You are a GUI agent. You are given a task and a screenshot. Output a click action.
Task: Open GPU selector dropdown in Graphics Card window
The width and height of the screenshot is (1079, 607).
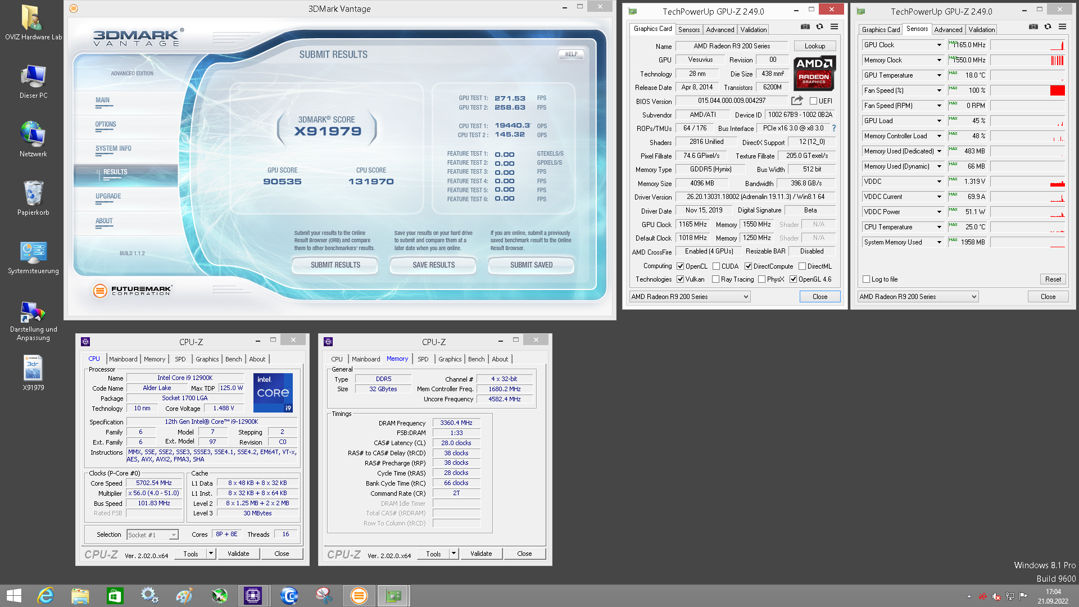690,297
